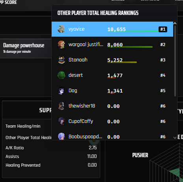This screenshot has width=183, height=182.
Task: Open Stonoah player name
Action: point(78,60)
